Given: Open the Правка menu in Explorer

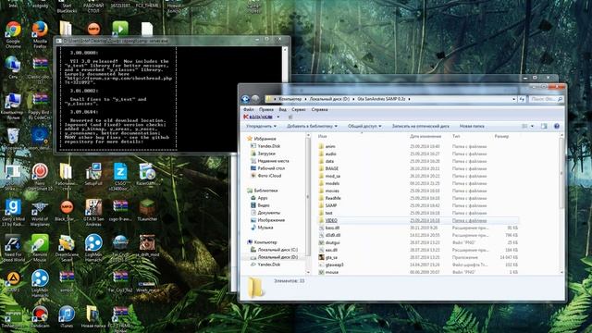Looking at the screenshot, I should 265,109.
